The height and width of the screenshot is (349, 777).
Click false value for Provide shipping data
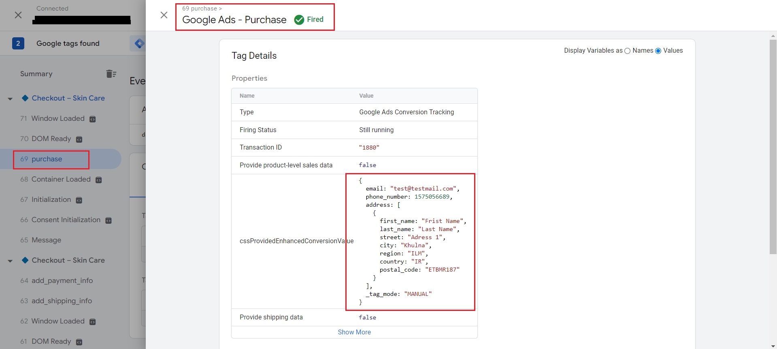[x=367, y=317]
